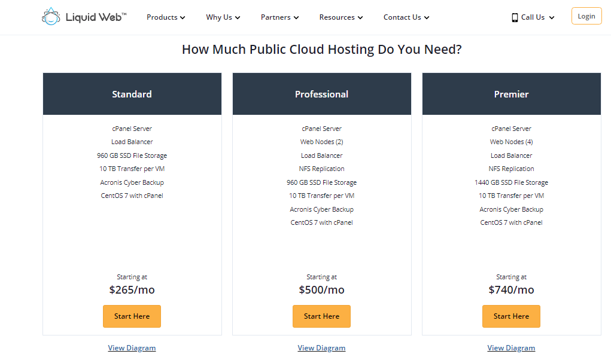Open View Diagram under the Professional plan
The height and width of the screenshot is (360, 611).
pos(321,348)
